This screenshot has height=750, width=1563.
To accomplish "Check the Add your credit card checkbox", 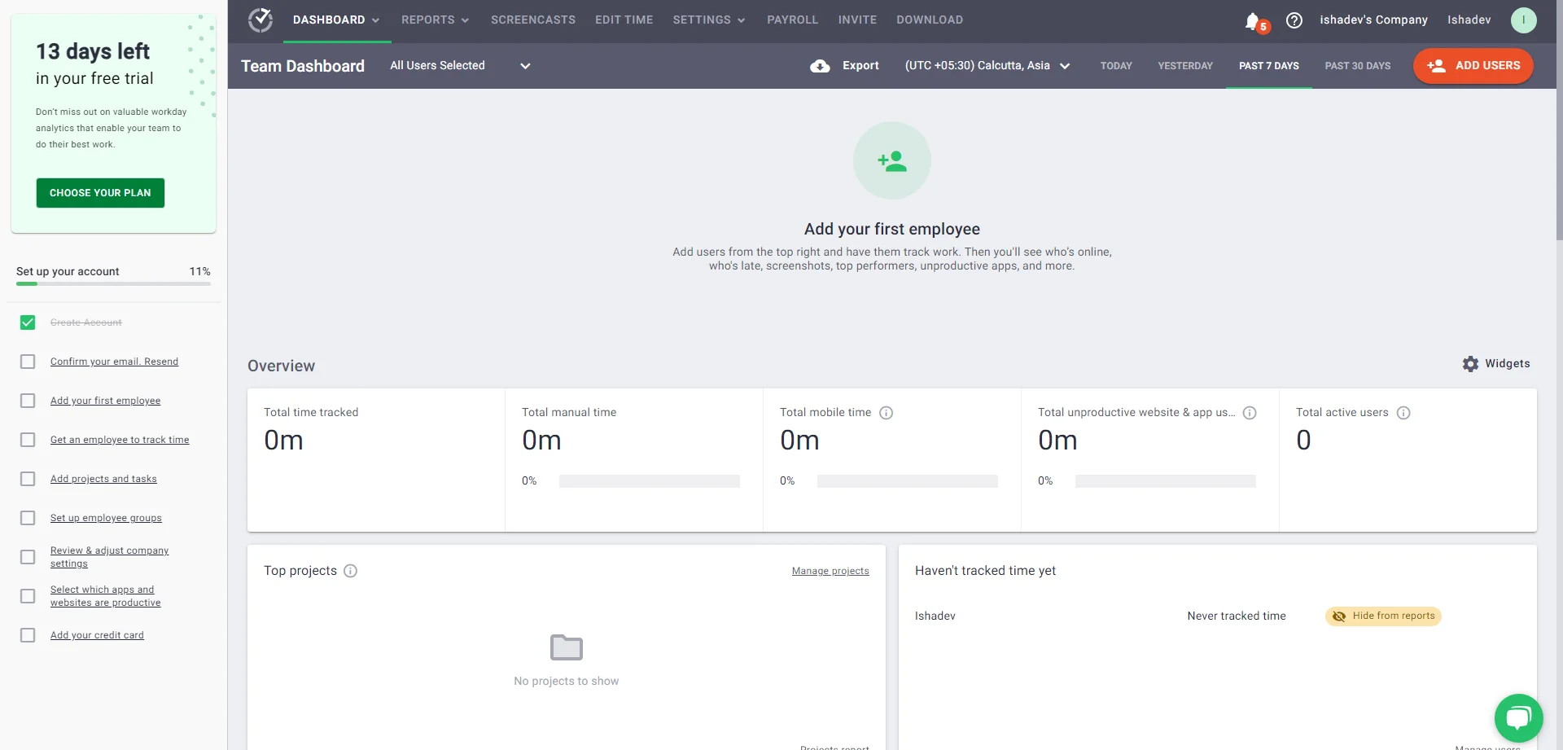I will (x=28, y=635).
